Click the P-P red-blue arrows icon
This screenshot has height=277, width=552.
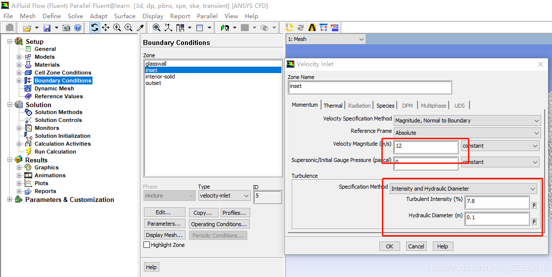tap(323, 28)
